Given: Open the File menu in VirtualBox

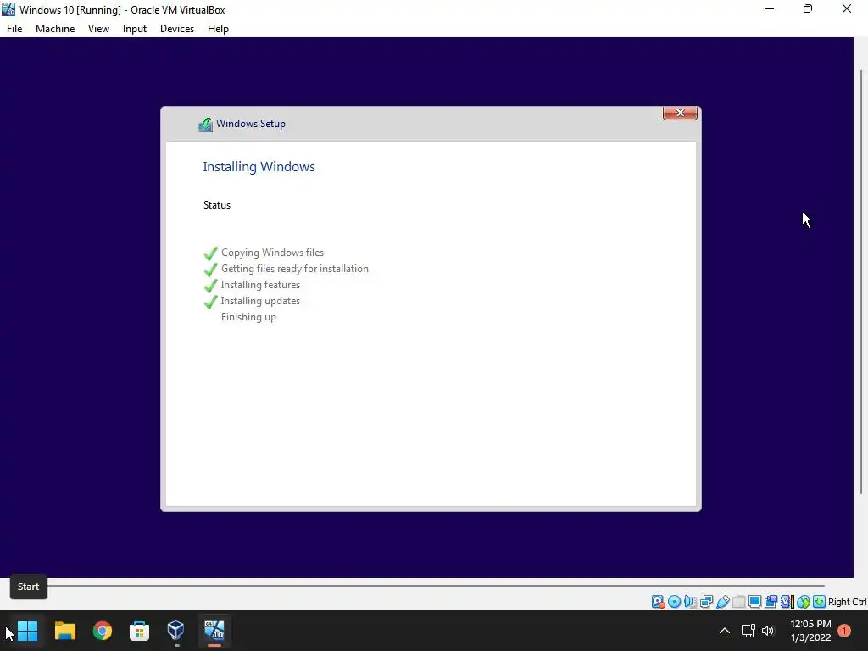Looking at the screenshot, I should [14, 29].
